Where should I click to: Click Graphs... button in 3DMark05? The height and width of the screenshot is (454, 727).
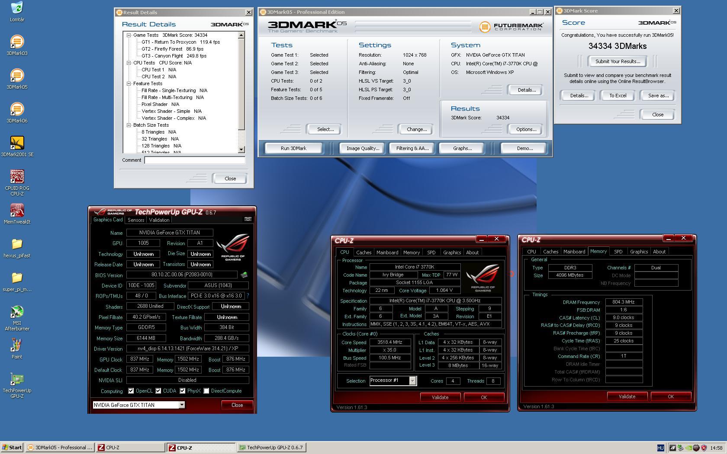pyautogui.click(x=462, y=148)
